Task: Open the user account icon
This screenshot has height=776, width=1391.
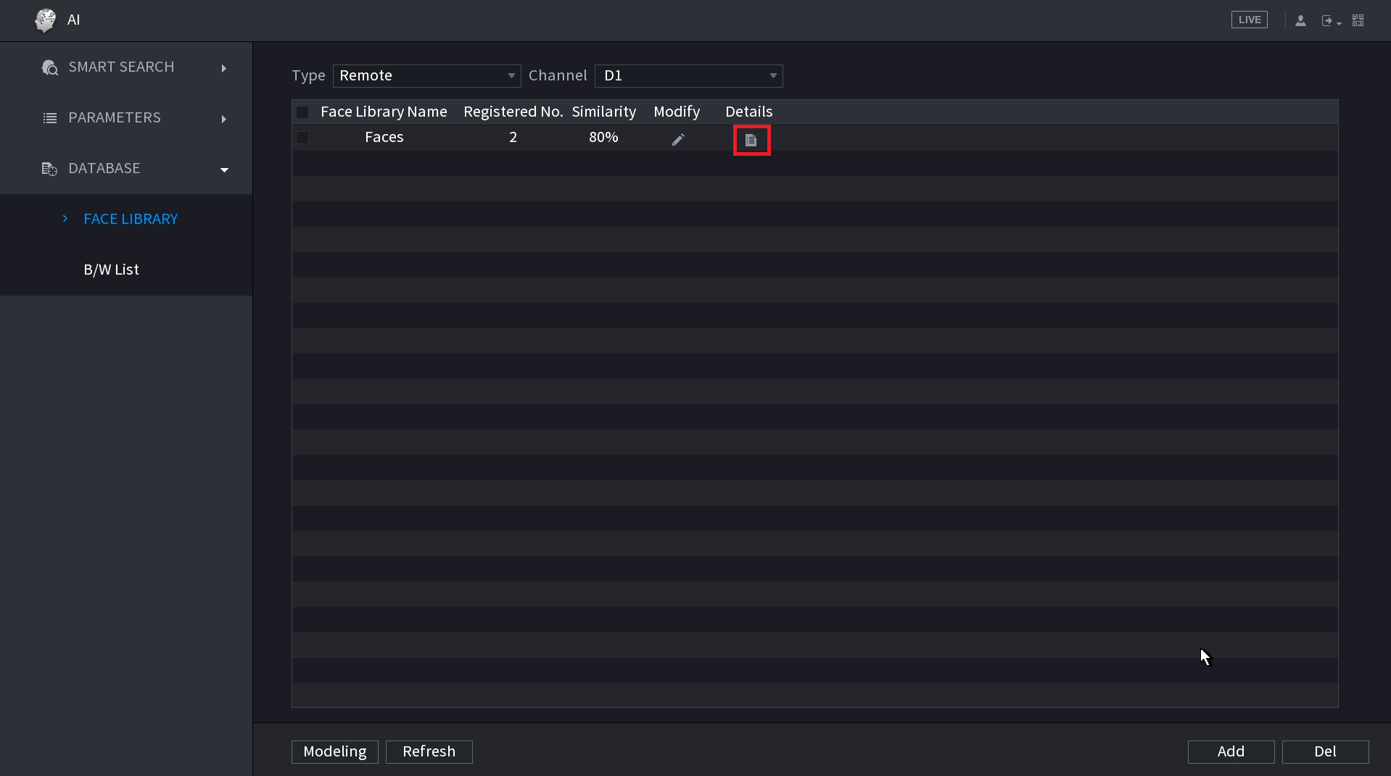Action: click(x=1300, y=21)
